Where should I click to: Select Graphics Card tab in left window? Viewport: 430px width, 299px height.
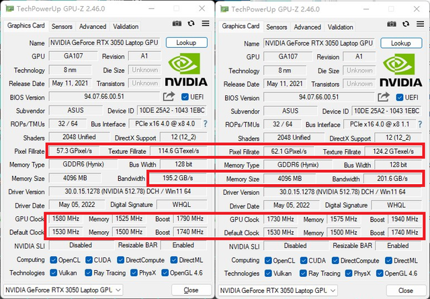tap(26, 26)
